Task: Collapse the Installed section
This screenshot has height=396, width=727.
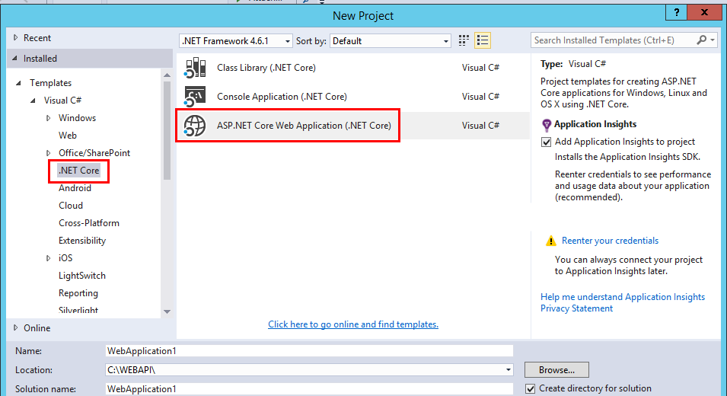Action: (14, 59)
